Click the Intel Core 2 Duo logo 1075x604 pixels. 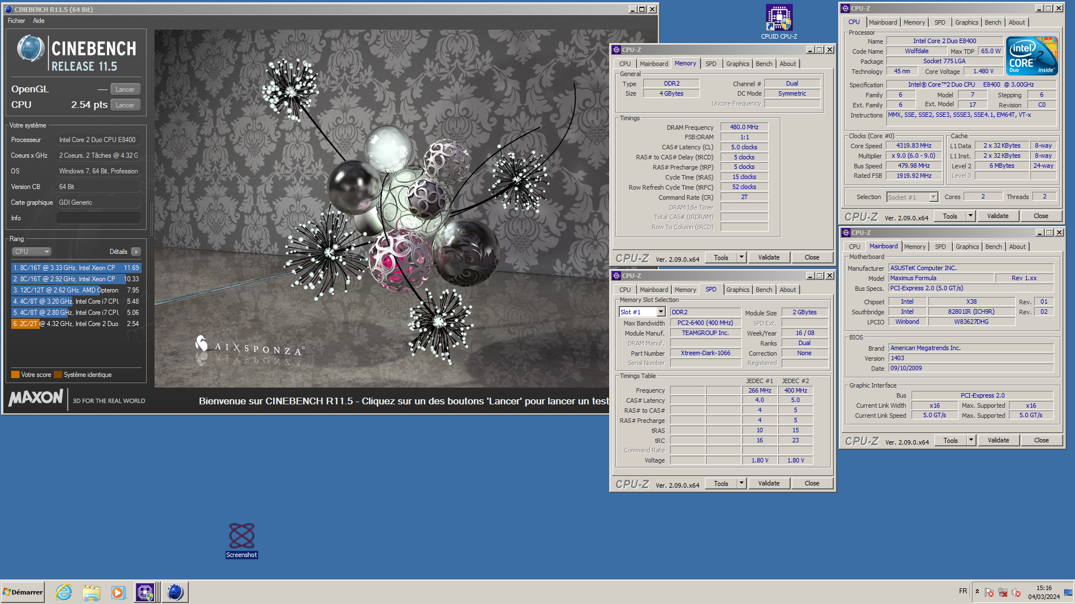(x=1032, y=55)
